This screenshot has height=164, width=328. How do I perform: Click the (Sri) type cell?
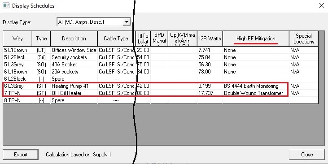(x=41, y=57)
